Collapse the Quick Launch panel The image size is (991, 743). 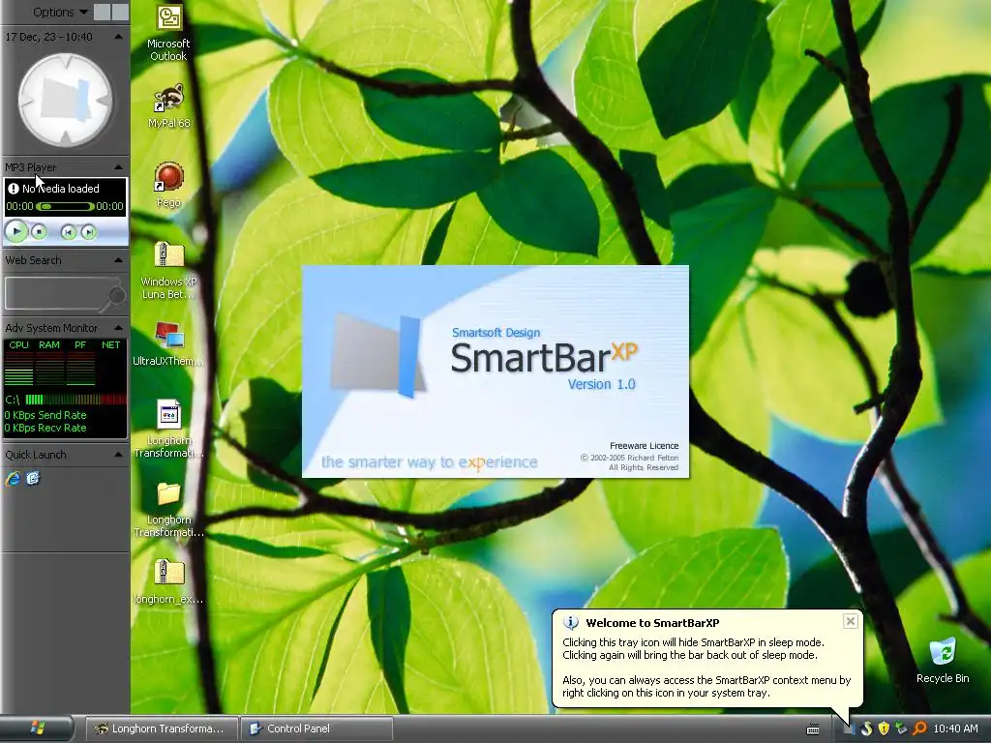pyautogui.click(x=118, y=455)
